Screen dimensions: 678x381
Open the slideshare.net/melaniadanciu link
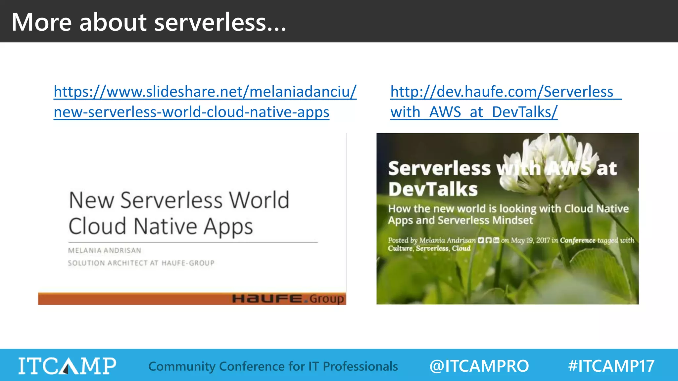pos(205,102)
